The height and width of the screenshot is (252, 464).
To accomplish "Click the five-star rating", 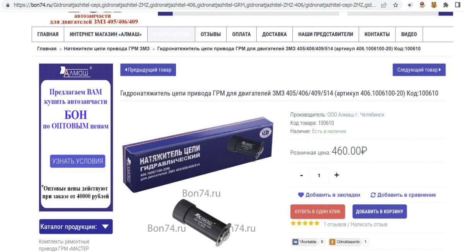I will pyautogui.click(x=305, y=223).
